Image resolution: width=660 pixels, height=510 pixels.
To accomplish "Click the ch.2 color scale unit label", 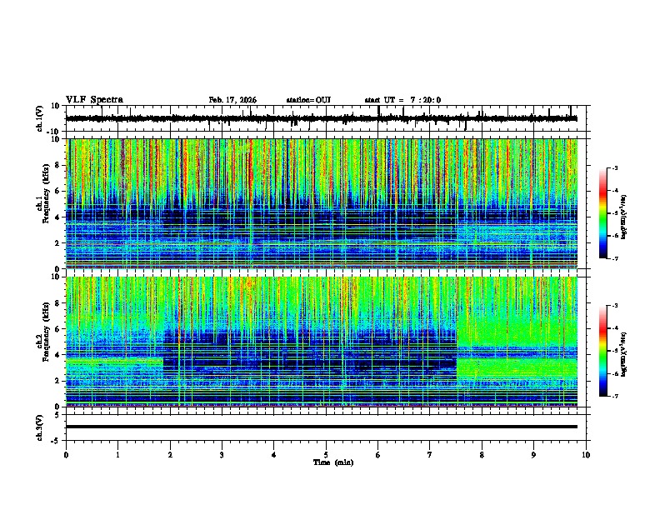I will [624, 354].
